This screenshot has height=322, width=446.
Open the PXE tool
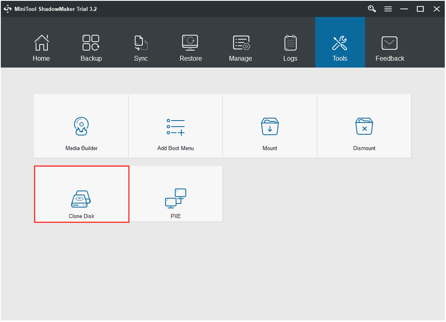(175, 194)
